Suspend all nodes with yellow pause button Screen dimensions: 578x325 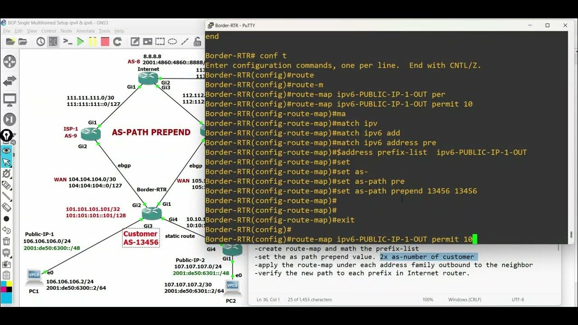pos(93,42)
